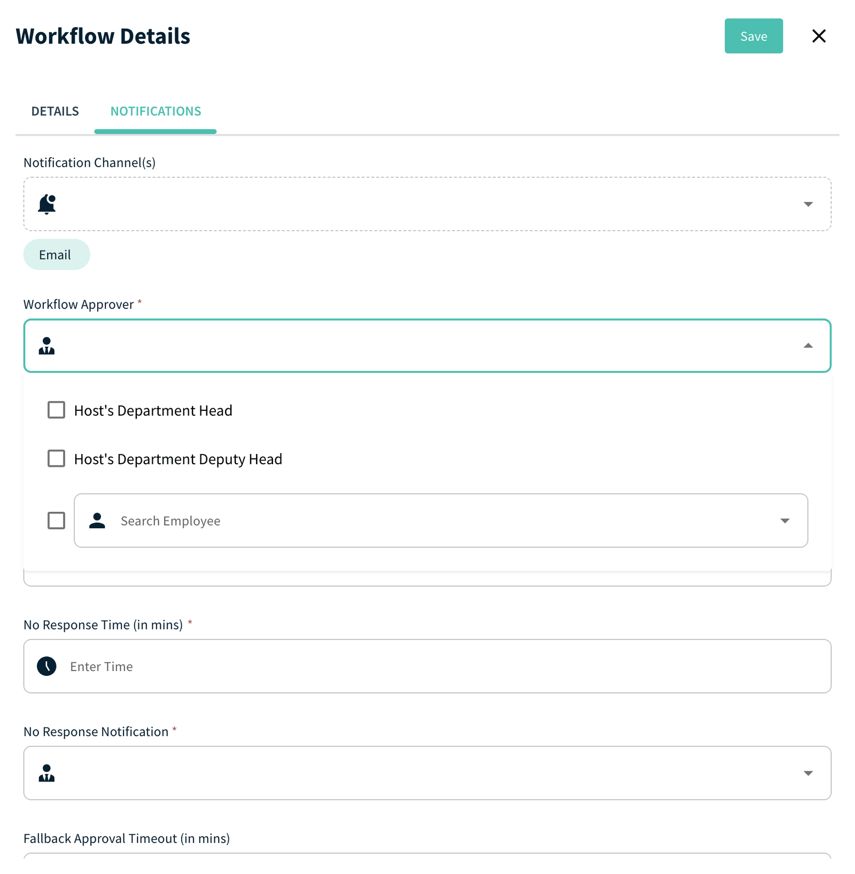Click the Workflow Details heading
855x874 pixels.
point(103,36)
